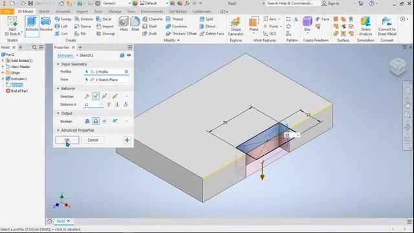
Task: Choose the Loft command
Action: [x=61, y=26]
